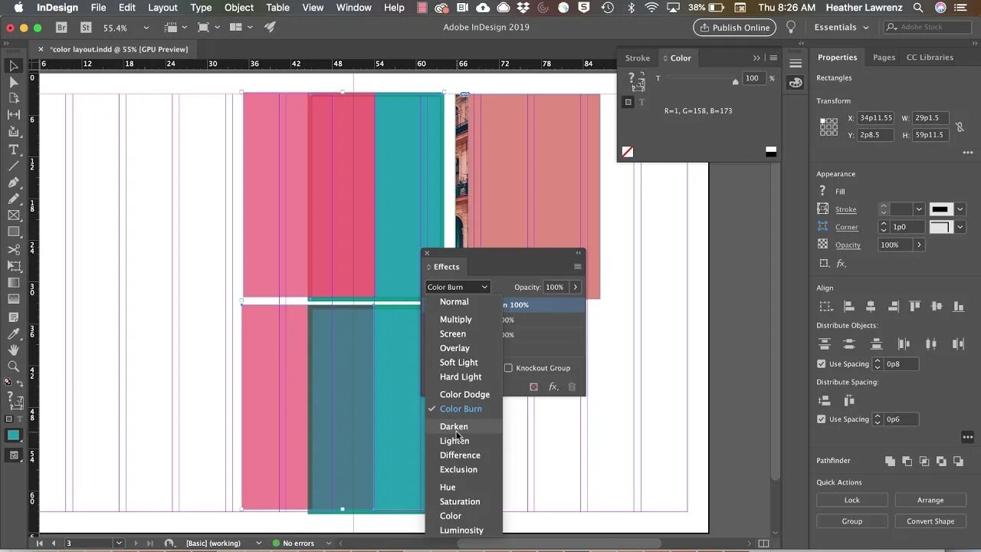Click the Effects opacity value field

[555, 287]
